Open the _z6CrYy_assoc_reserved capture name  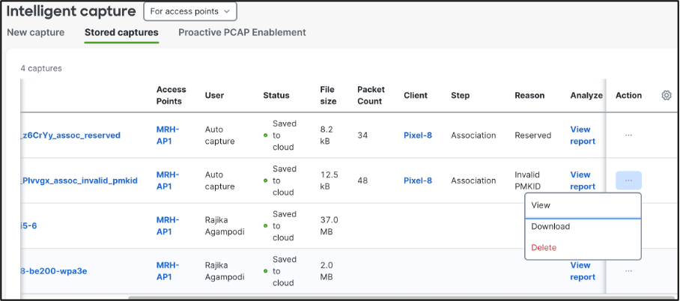click(x=69, y=136)
